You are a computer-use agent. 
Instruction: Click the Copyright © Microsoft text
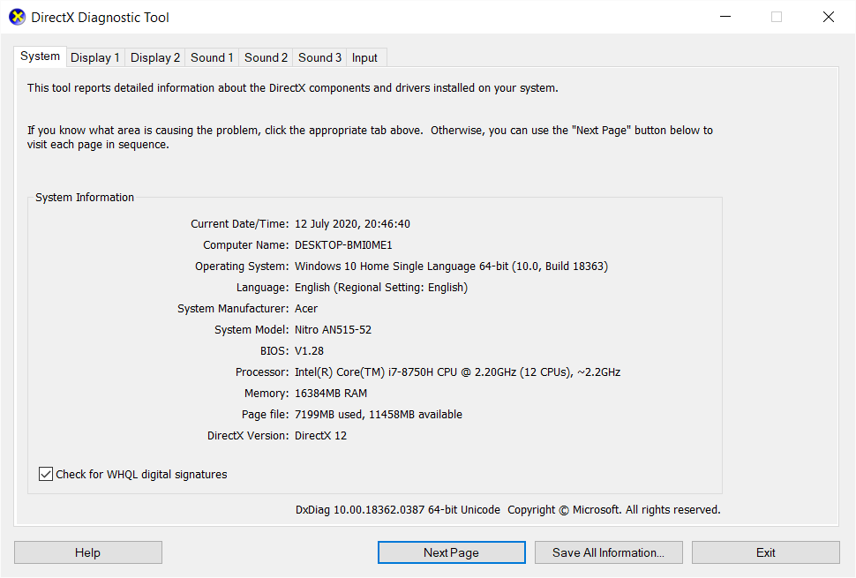tap(613, 510)
